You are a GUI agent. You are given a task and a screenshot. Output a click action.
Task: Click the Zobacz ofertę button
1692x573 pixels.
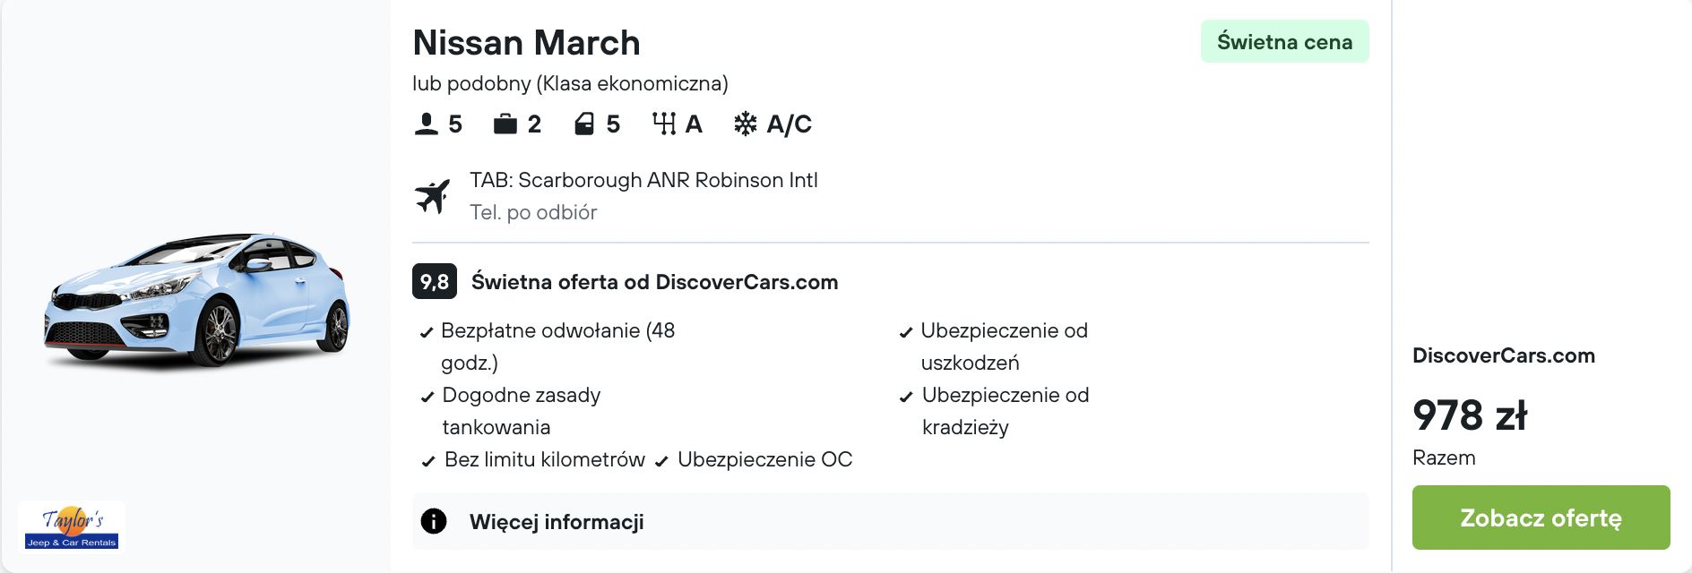[x=1540, y=517]
